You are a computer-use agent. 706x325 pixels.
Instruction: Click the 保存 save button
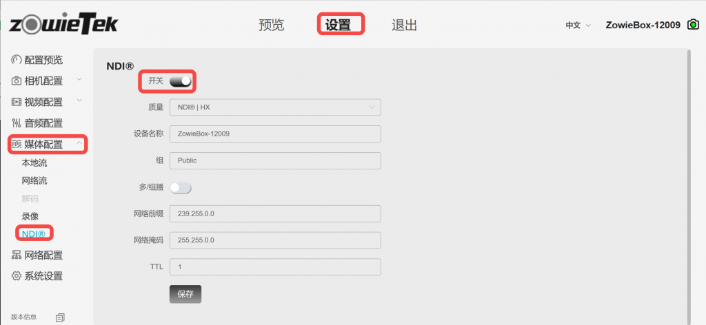click(x=185, y=294)
